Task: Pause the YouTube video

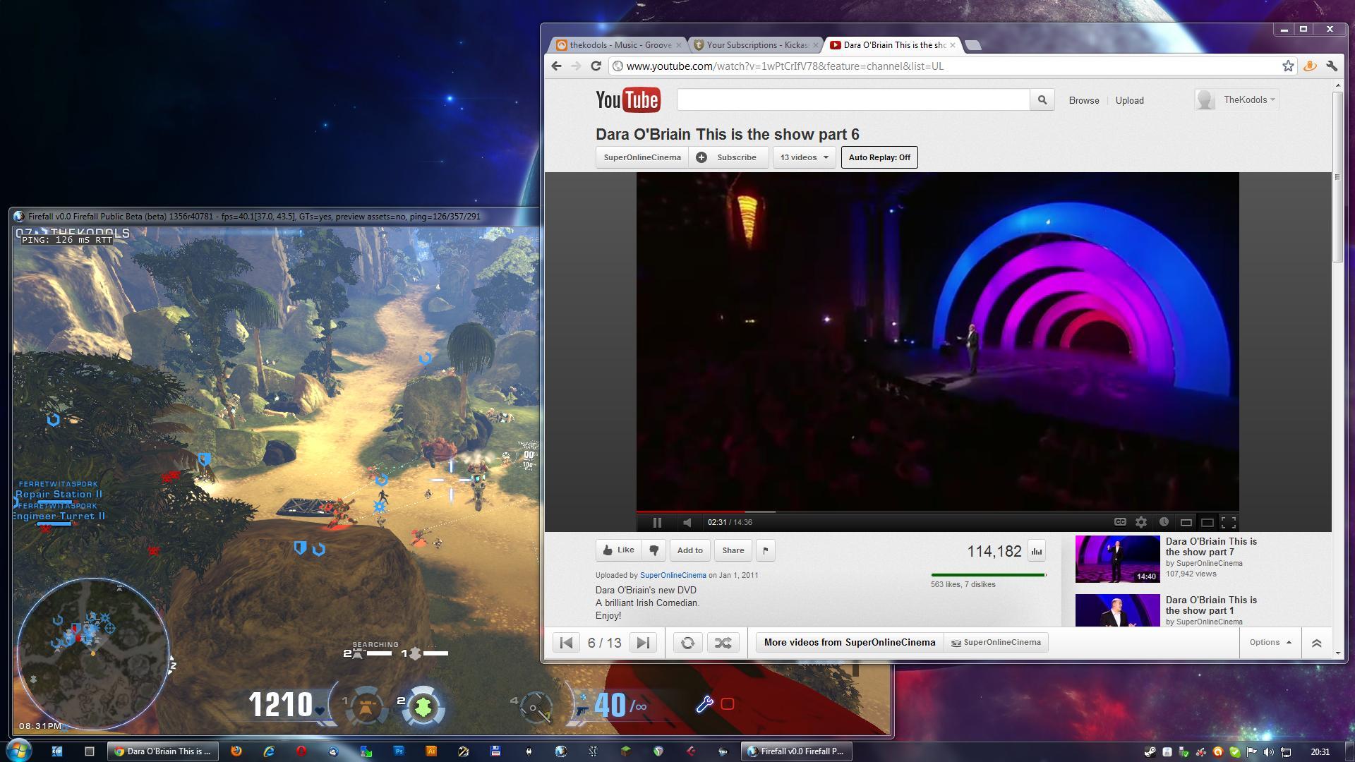Action: (657, 522)
